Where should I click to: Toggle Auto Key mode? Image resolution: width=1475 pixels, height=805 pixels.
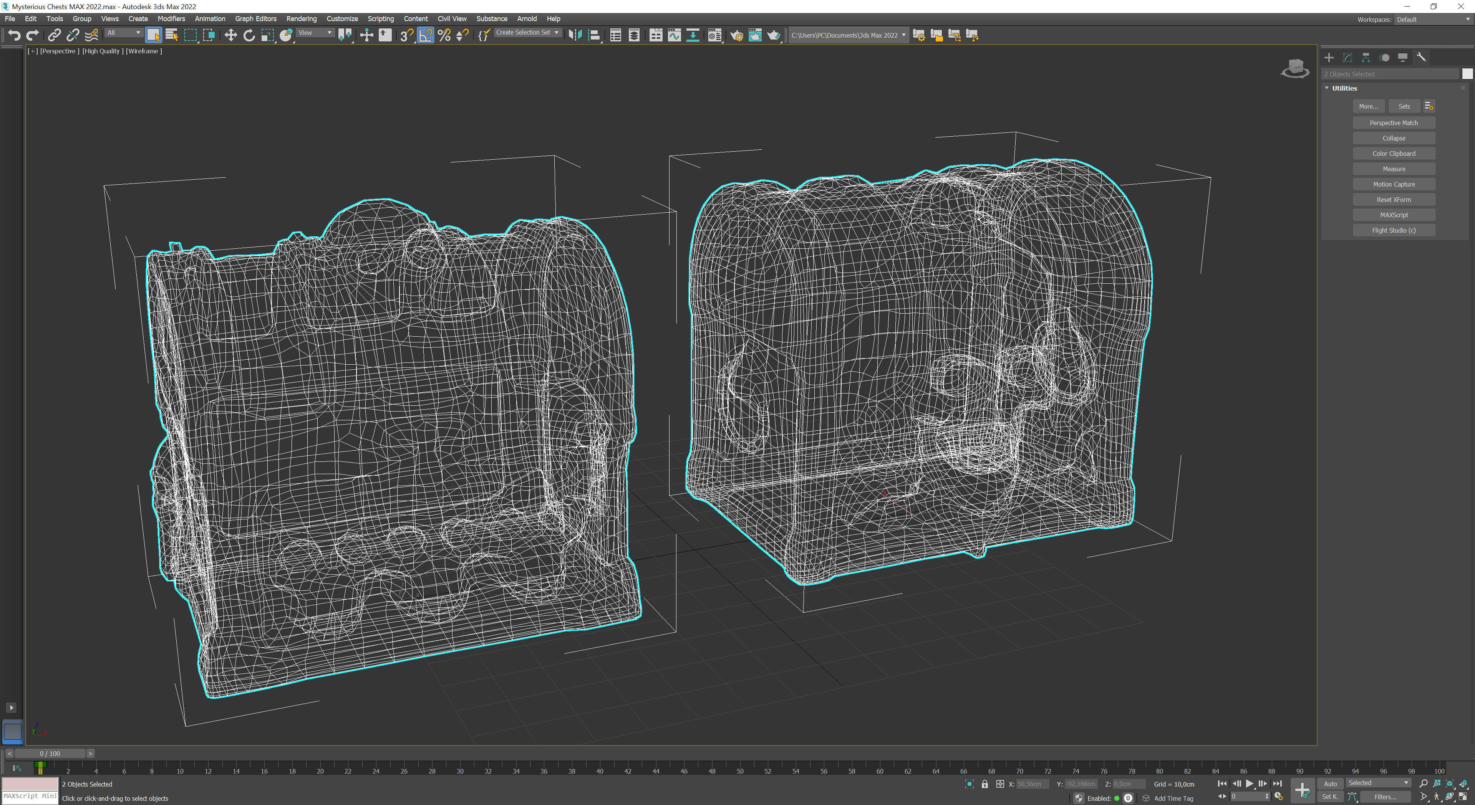click(x=1330, y=784)
